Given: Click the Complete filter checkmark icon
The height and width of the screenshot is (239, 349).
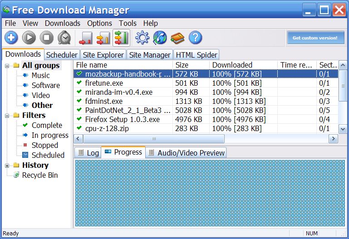Looking at the screenshot, I should (25, 125).
